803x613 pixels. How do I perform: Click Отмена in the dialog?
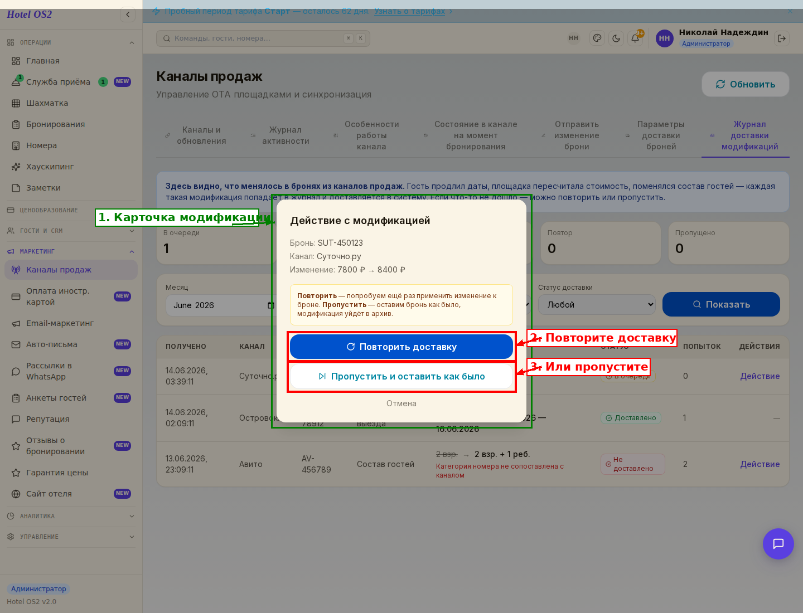401,403
